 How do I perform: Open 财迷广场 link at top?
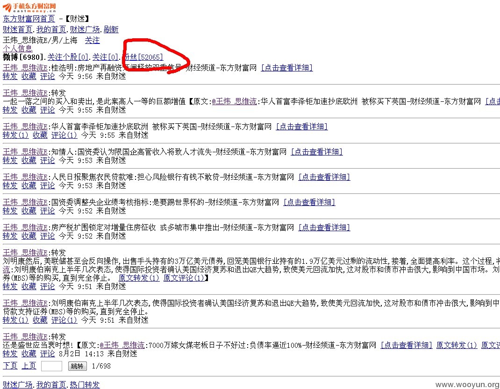(85, 29)
